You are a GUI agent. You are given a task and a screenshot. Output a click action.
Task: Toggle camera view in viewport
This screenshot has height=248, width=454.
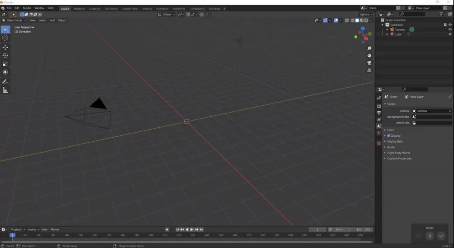click(369, 63)
